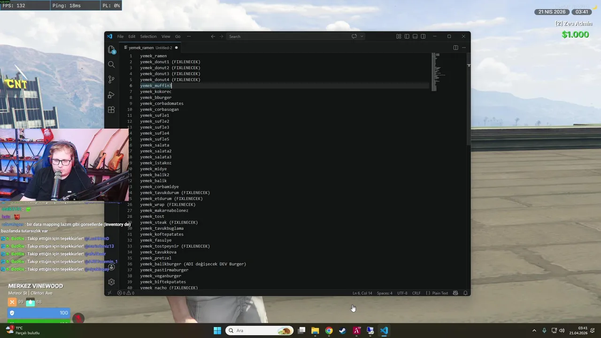Expand the Copilot dropdown chevron in title bar

[362, 36]
